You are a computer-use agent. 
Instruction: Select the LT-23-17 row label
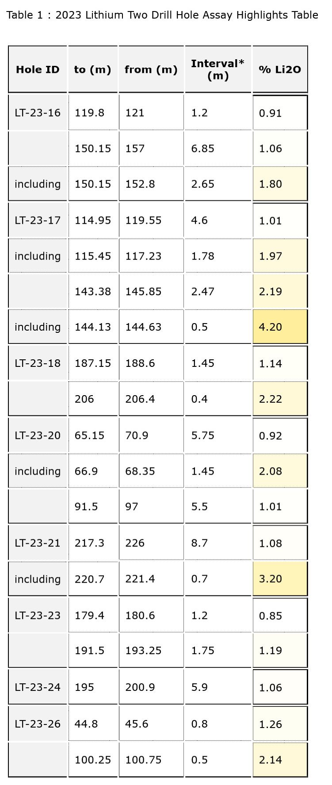point(38,220)
